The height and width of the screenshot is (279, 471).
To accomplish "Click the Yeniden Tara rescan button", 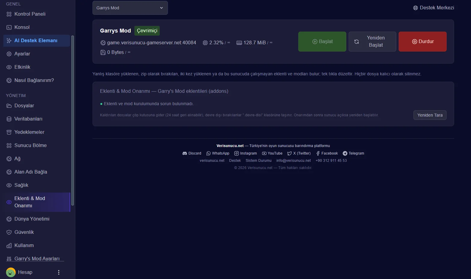I will (x=430, y=115).
